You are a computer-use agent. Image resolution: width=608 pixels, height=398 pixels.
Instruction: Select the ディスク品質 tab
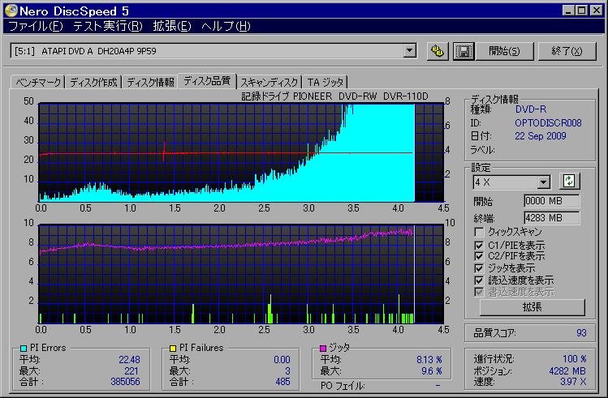tap(207, 81)
